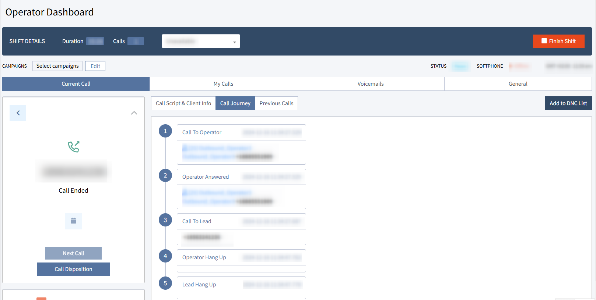Click the outgoing call phone icon
Image resolution: width=596 pixels, height=300 pixels.
point(74,147)
